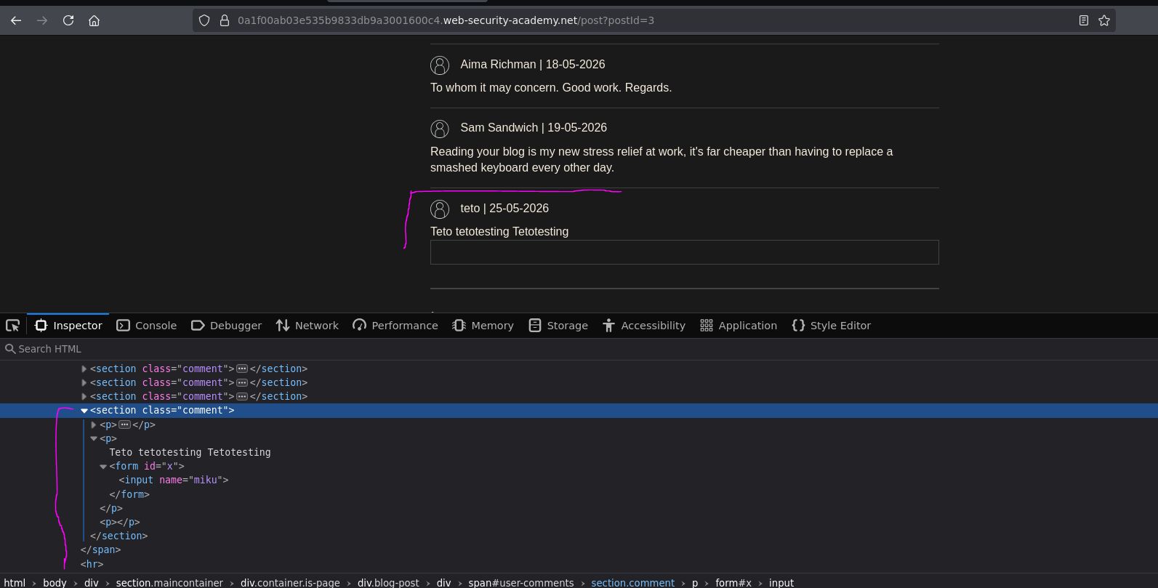1158x588 pixels.
Task: Open the browser home page
Action: pyautogui.click(x=94, y=20)
